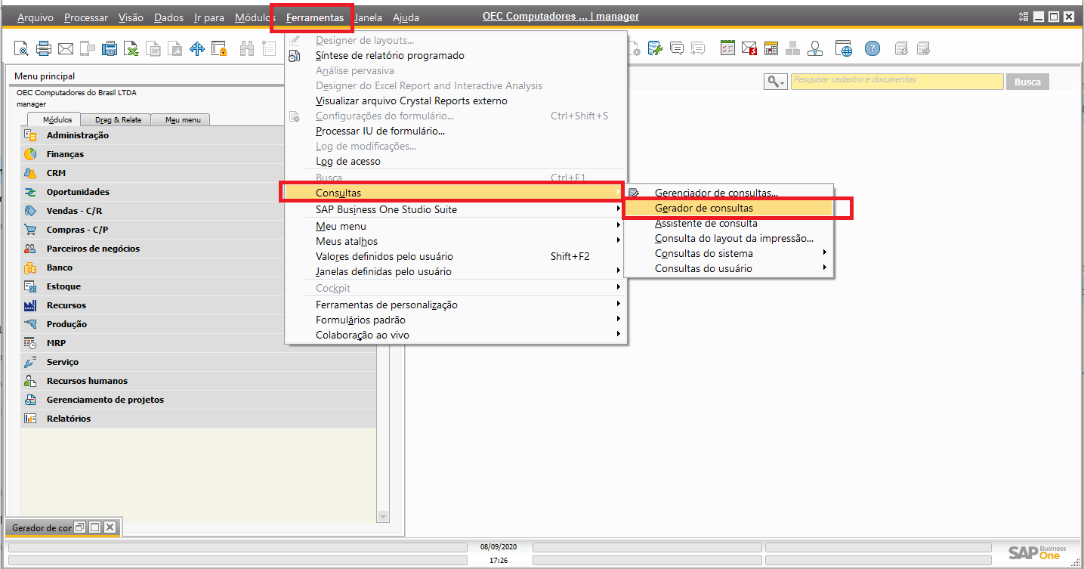
Task: Expand Colaboração ao vivo submenu arrow
Action: pyautogui.click(x=618, y=335)
